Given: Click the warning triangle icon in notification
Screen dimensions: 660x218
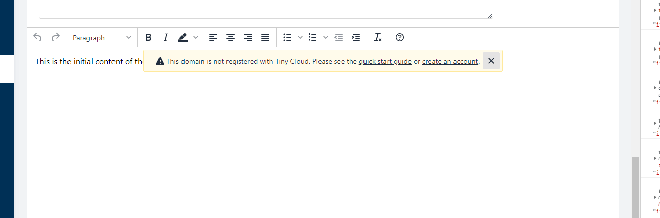Looking at the screenshot, I should pos(160,61).
